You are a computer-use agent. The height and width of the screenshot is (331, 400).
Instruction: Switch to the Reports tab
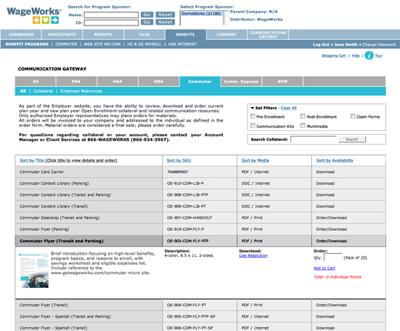point(103,35)
